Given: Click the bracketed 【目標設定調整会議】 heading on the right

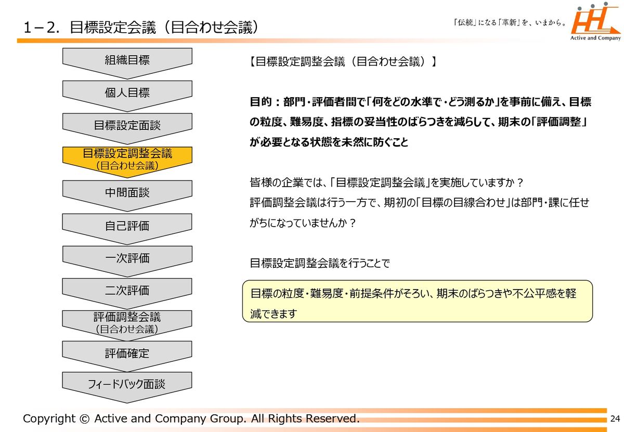Looking at the screenshot, I should click(x=343, y=62).
